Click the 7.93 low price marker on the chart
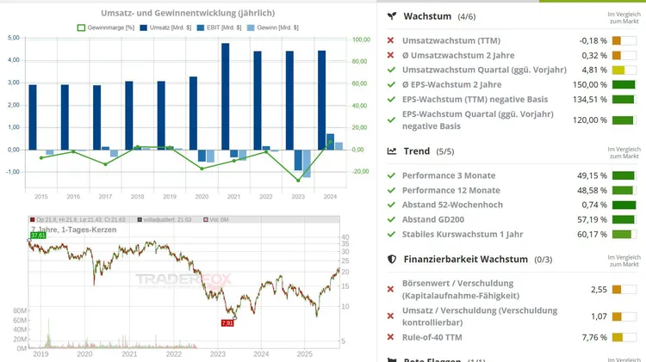Image resolution: width=646 pixels, height=362 pixels. [227, 323]
